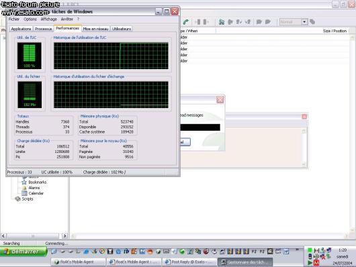Click the green square system tray icon
This screenshot has width=356, height=267.
pyautogui.click(x=310, y=250)
